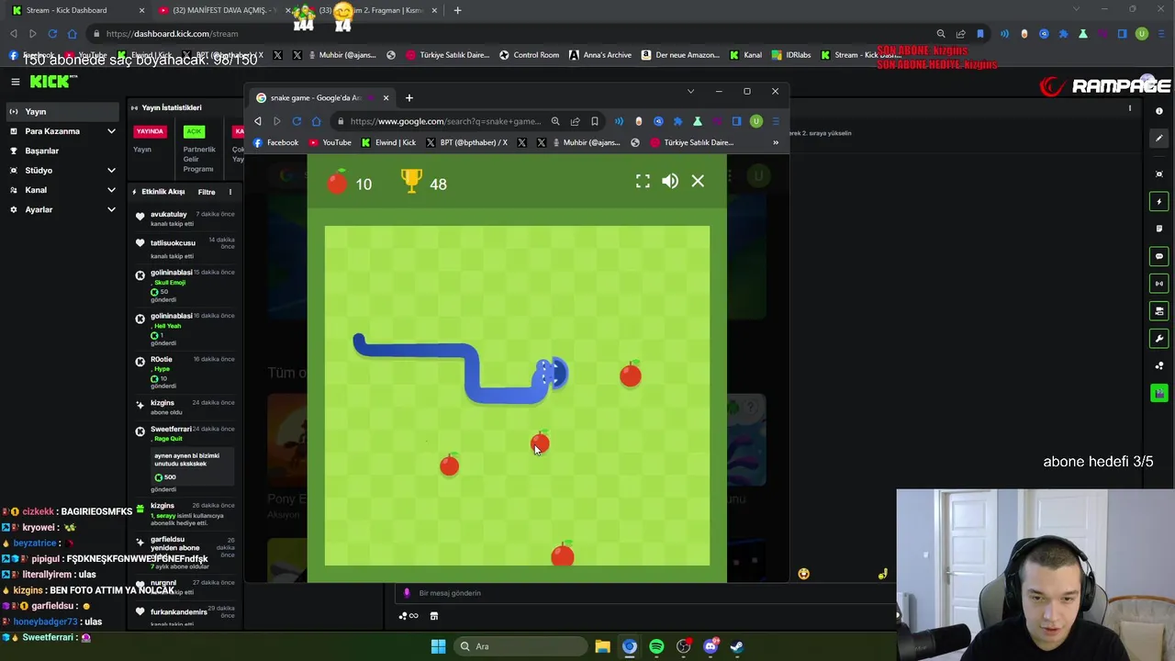Open the IDRlabs bookmark

point(792,55)
